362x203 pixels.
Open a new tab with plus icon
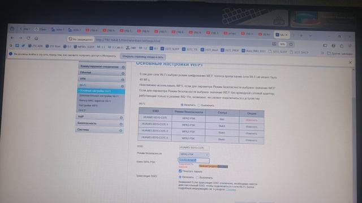click(x=301, y=36)
